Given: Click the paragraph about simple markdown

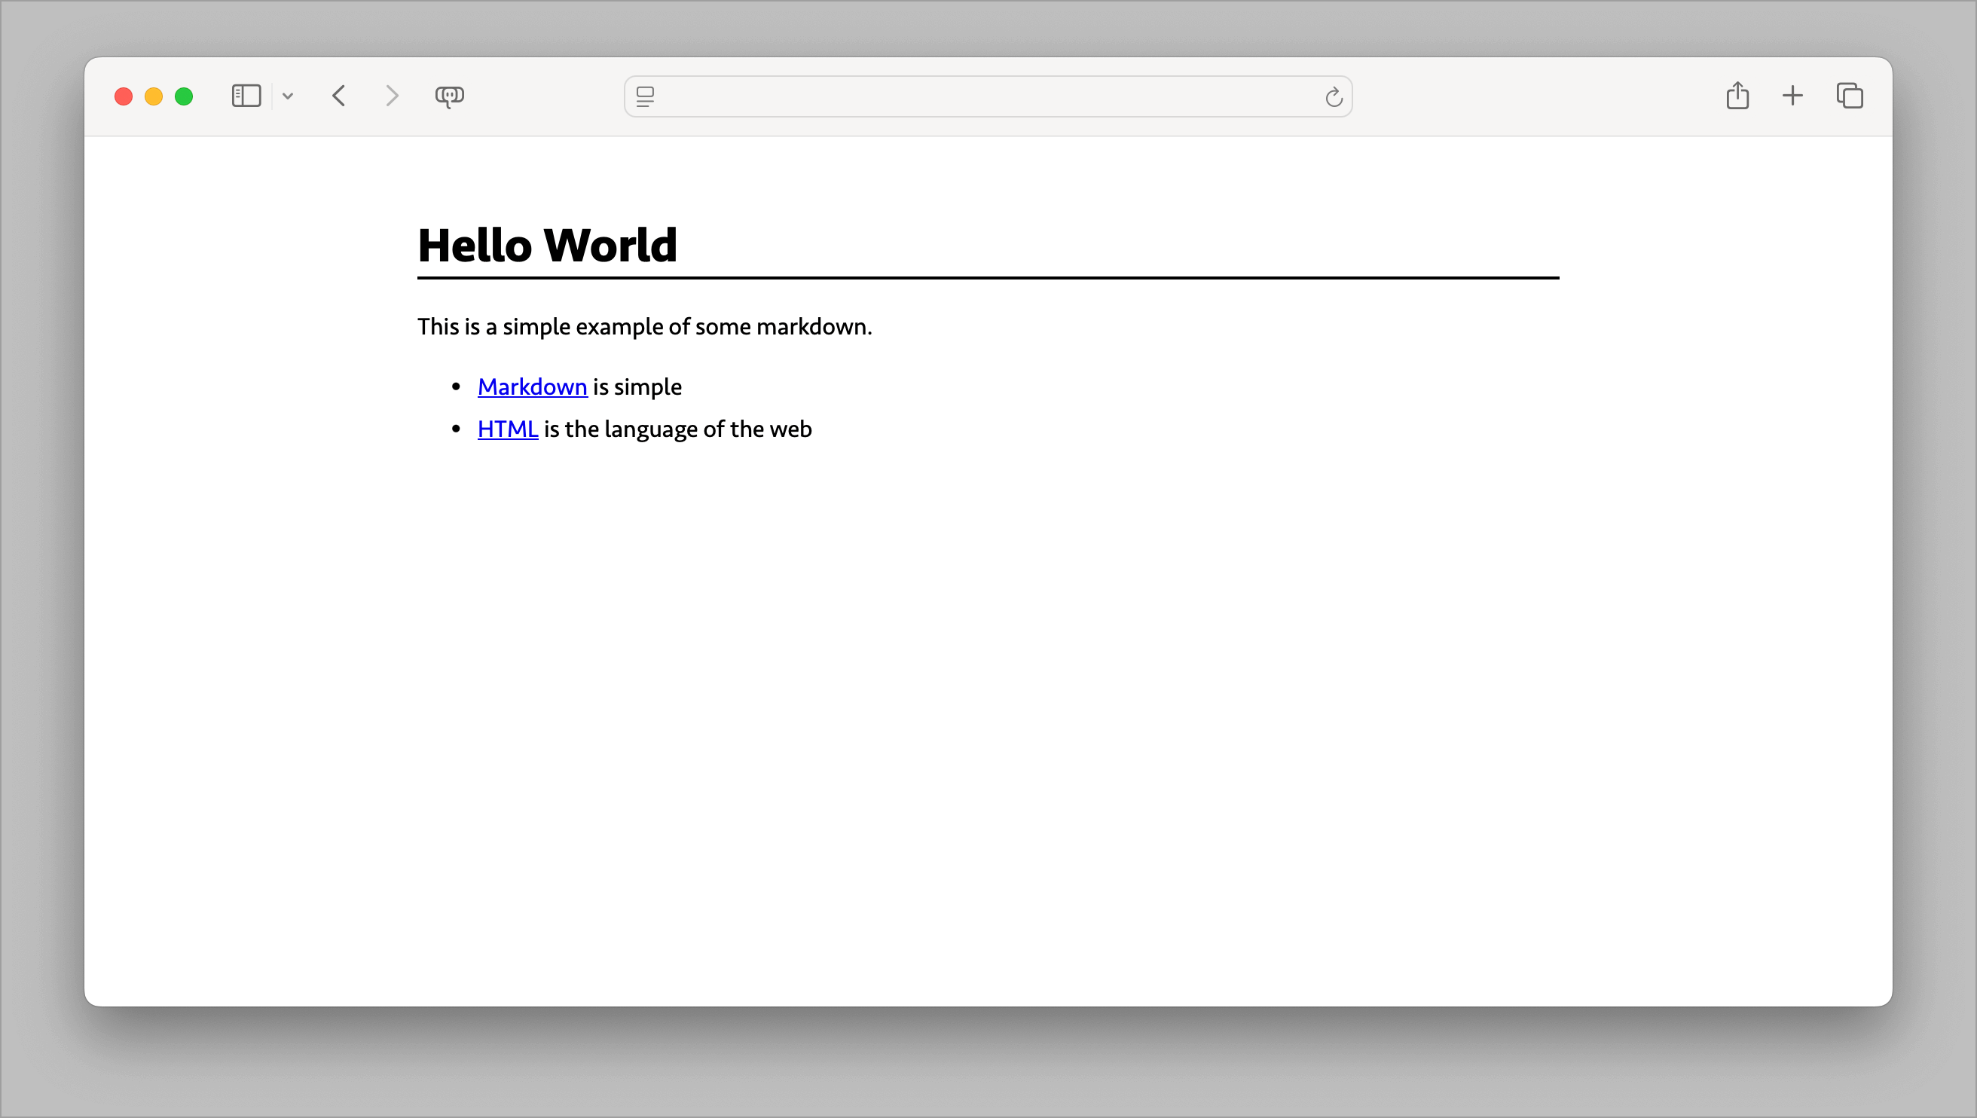Looking at the screenshot, I should click(644, 325).
